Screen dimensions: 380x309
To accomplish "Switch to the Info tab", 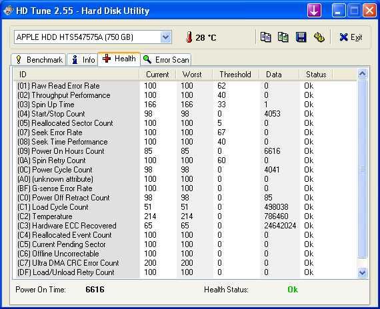I will point(83,59).
